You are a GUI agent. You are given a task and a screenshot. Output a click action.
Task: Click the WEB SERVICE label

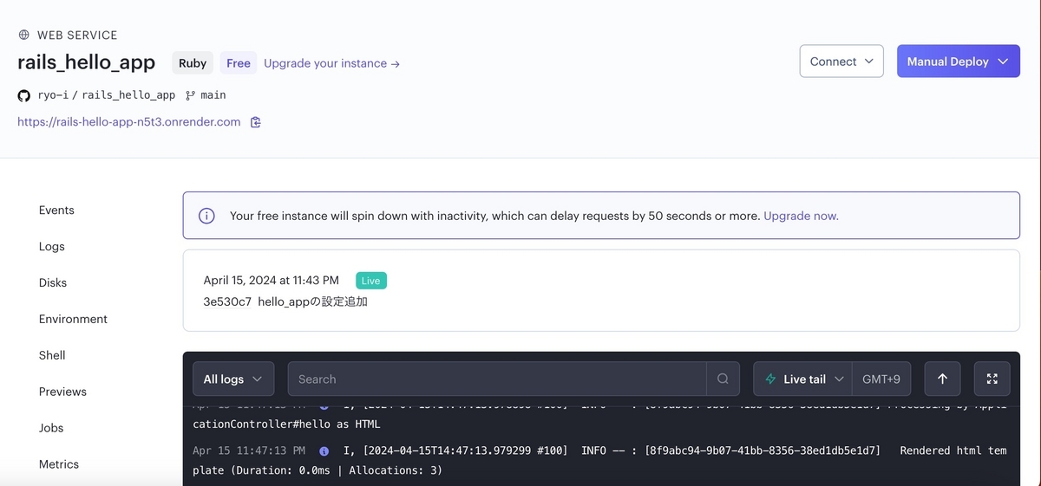(77, 36)
